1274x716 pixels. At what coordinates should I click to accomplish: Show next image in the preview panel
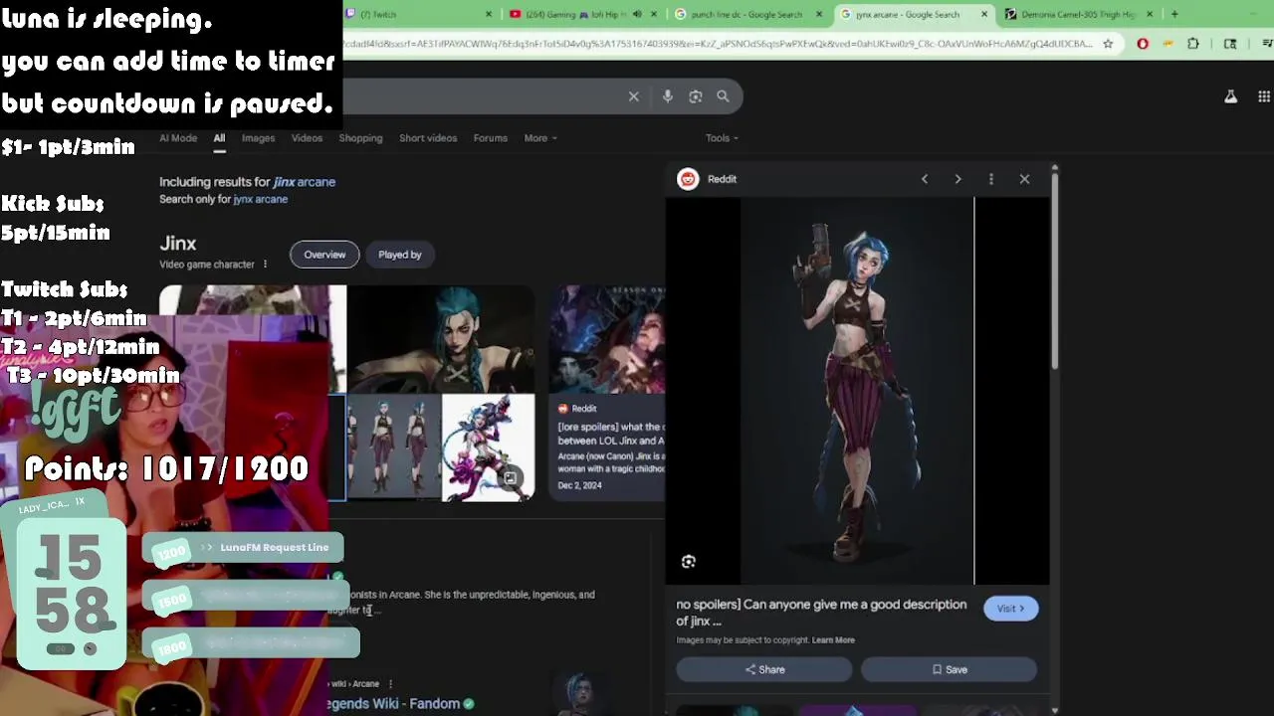957,179
